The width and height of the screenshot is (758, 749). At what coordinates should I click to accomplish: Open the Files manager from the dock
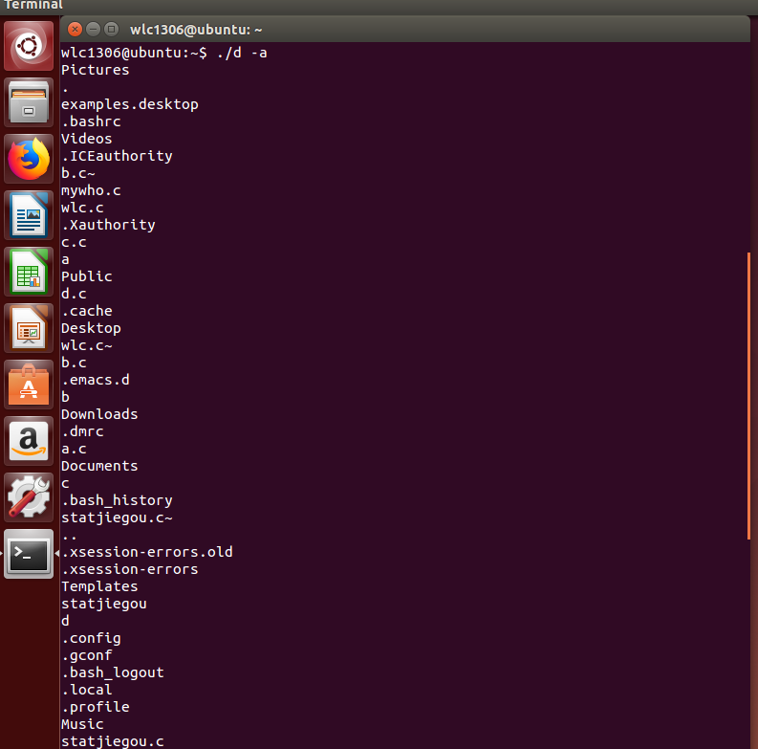pos(29,102)
